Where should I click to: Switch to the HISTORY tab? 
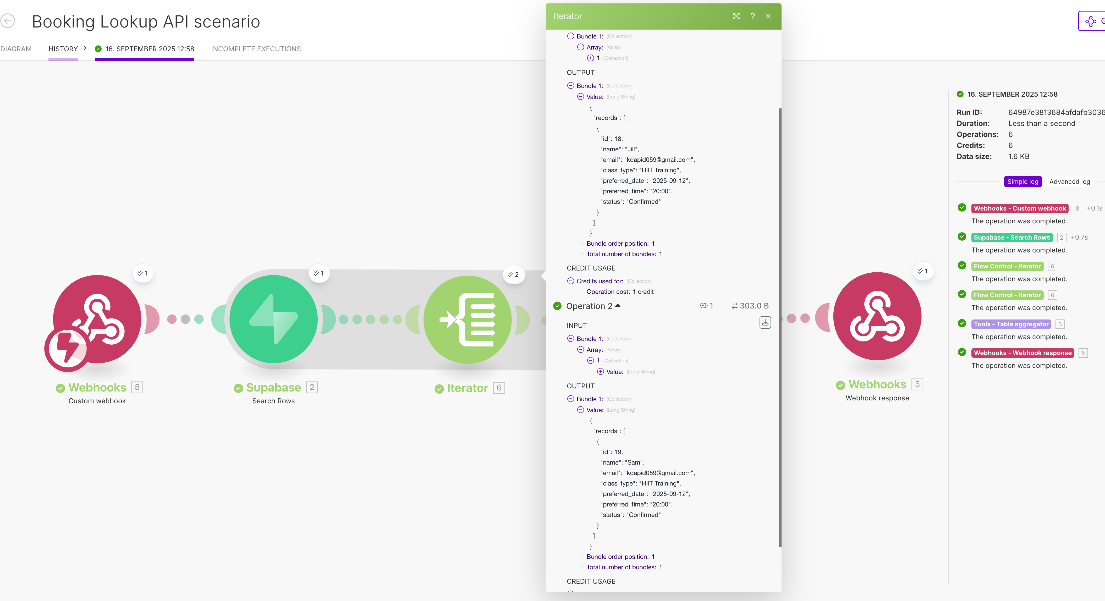click(x=63, y=49)
